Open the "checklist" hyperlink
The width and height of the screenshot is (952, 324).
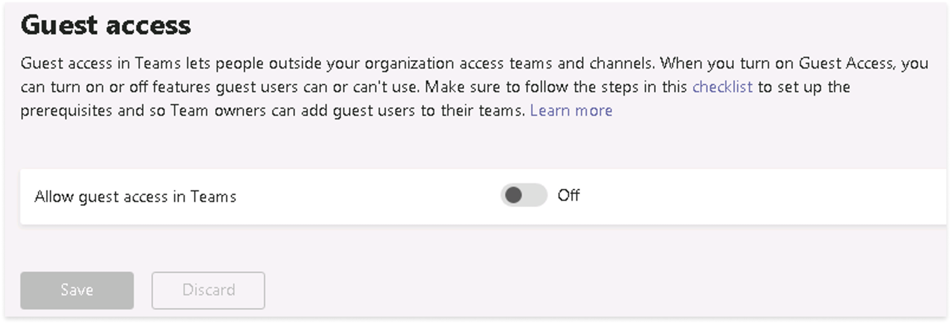(x=722, y=87)
